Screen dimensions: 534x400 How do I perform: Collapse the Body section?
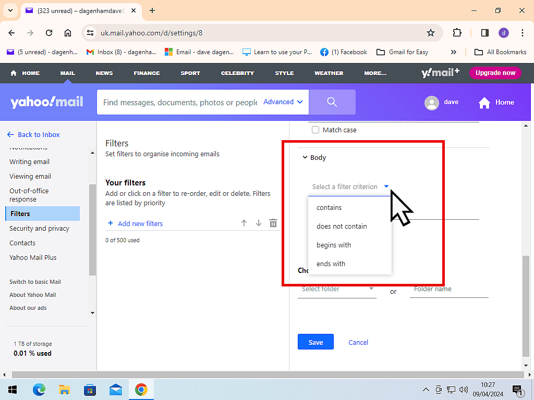305,157
